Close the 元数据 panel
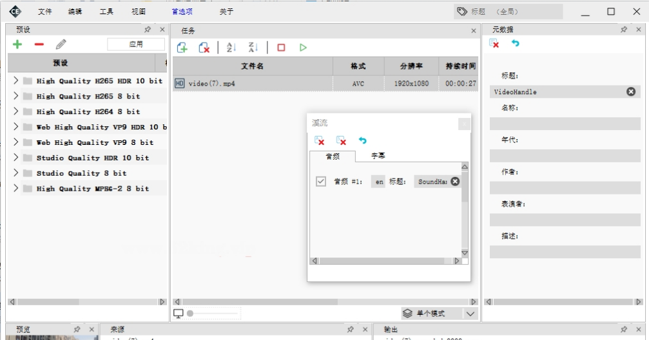Viewport: 649px width, 340px height. click(x=638, y=30)
